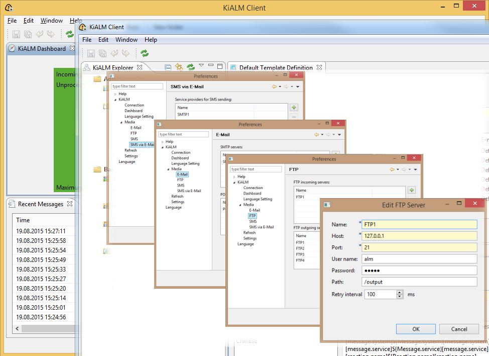Refresh the KiALM Explorer view
The height and width of the screenshot is (356, 489).
point(191,67)
